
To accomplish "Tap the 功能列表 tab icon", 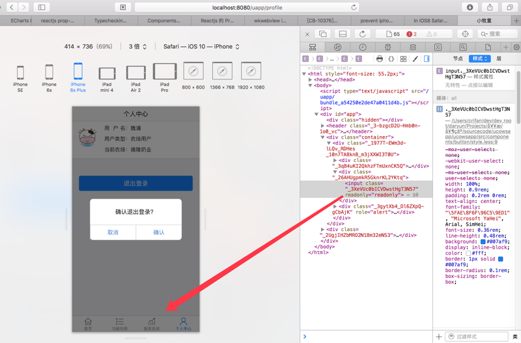I will (120, 323).
